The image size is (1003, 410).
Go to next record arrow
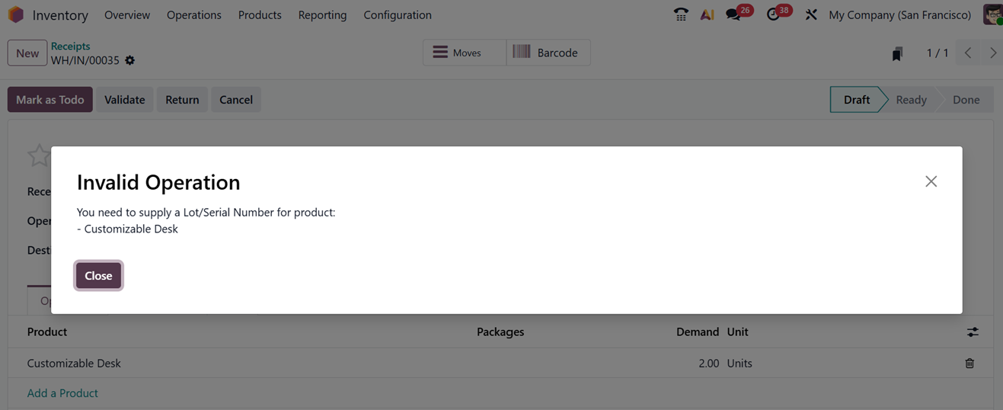[993, 53]
